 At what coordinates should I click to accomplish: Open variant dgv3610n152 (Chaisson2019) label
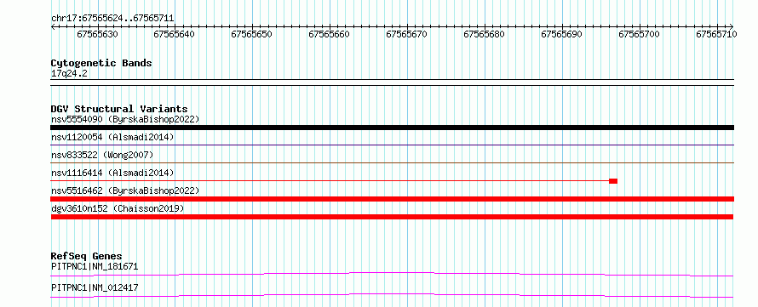point(118,208)
